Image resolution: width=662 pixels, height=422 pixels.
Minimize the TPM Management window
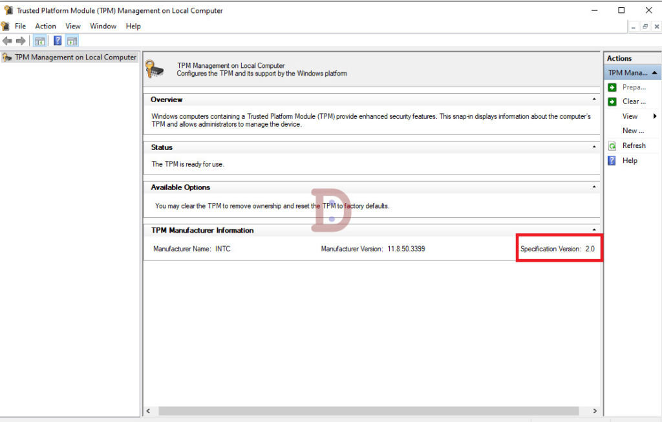point(595,10)
